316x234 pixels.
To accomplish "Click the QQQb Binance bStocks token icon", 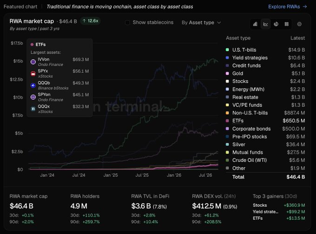I will pos(33,85).
